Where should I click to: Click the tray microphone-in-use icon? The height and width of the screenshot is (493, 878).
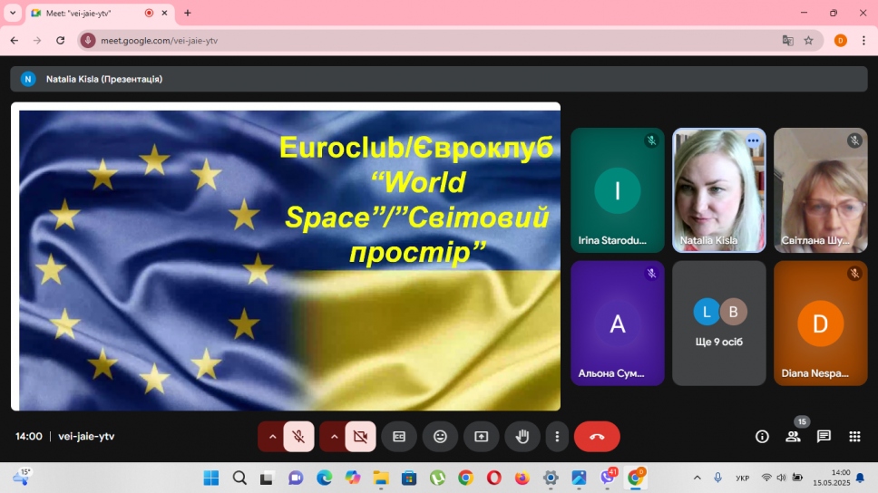(x=717, y=478)
